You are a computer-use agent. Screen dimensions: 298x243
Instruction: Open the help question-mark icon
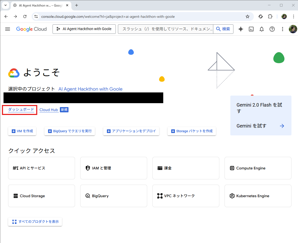272,29
